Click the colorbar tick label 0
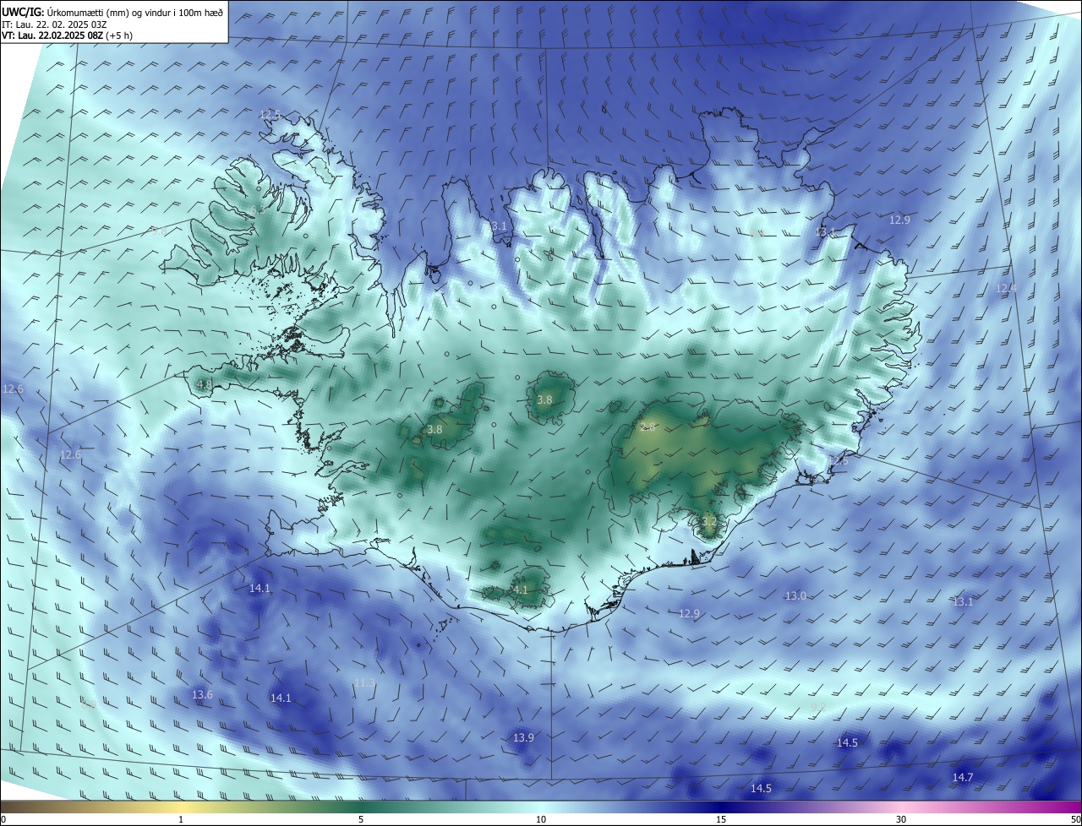1082x826 pixels. pos(3,819)
